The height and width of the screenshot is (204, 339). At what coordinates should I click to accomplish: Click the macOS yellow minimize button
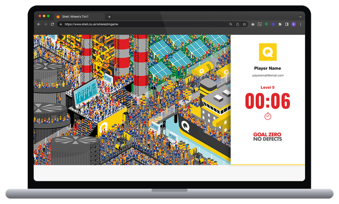(x=44, y=16)
